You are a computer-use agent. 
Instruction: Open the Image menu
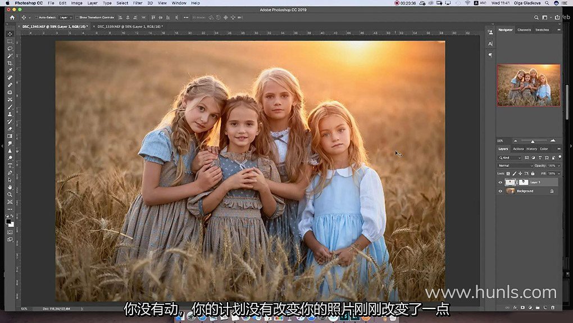[x=76, y=3]
